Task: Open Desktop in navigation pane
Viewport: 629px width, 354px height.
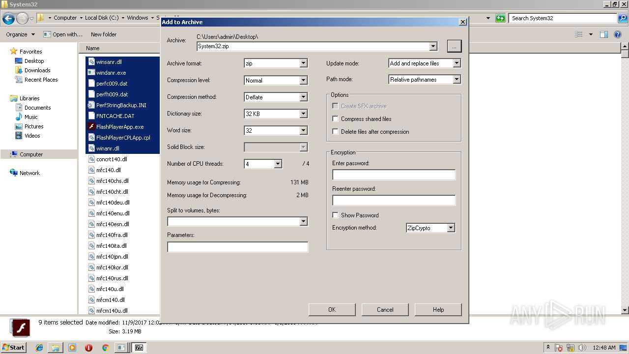Action: point(34,61)
